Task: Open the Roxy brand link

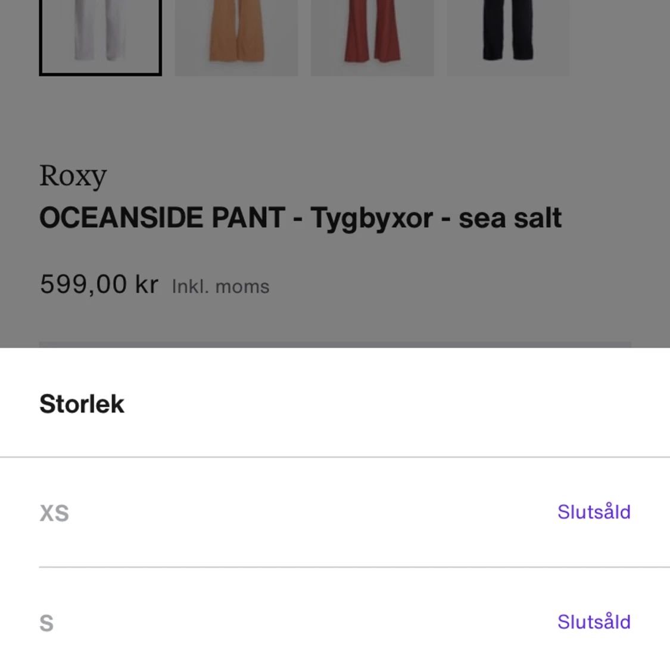Action: click(73, 176)
